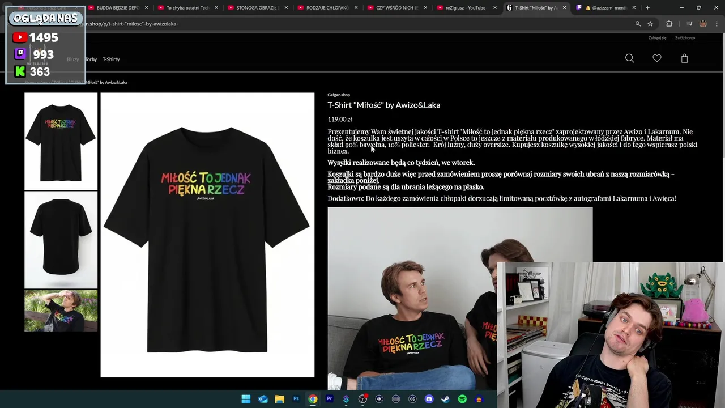
Task: Open File Explorer from the taskbar
Action: click(x=279, y=399)
